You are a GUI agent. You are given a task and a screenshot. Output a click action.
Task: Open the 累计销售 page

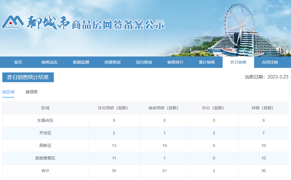(207, 62)
